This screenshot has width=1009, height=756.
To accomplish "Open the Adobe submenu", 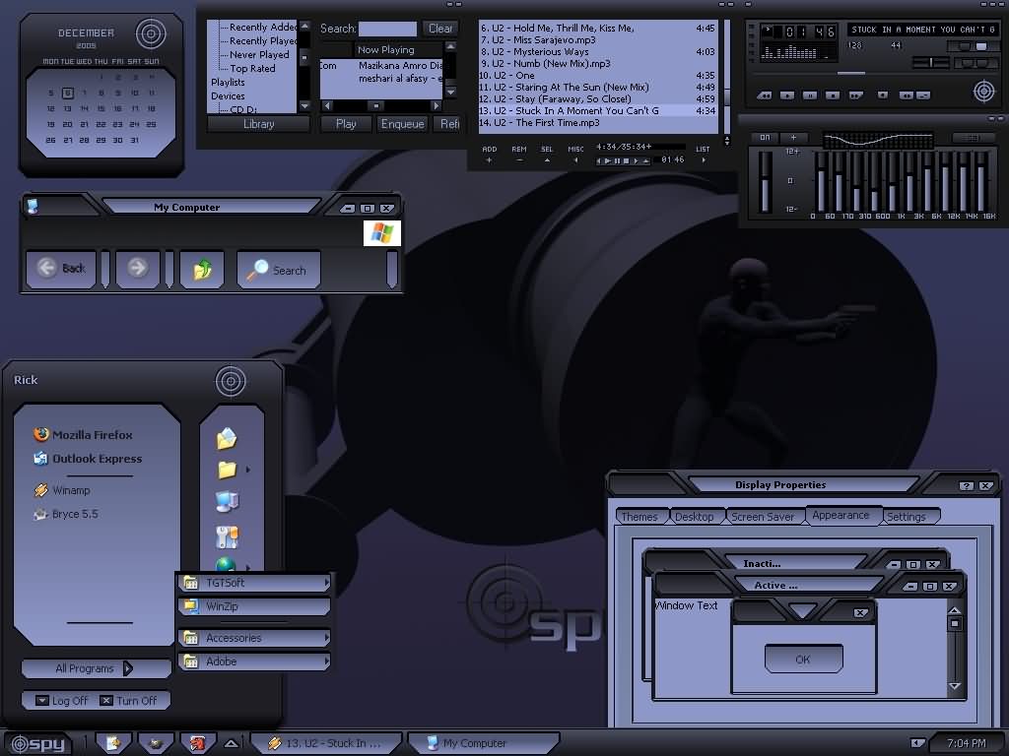I will 255,661.
